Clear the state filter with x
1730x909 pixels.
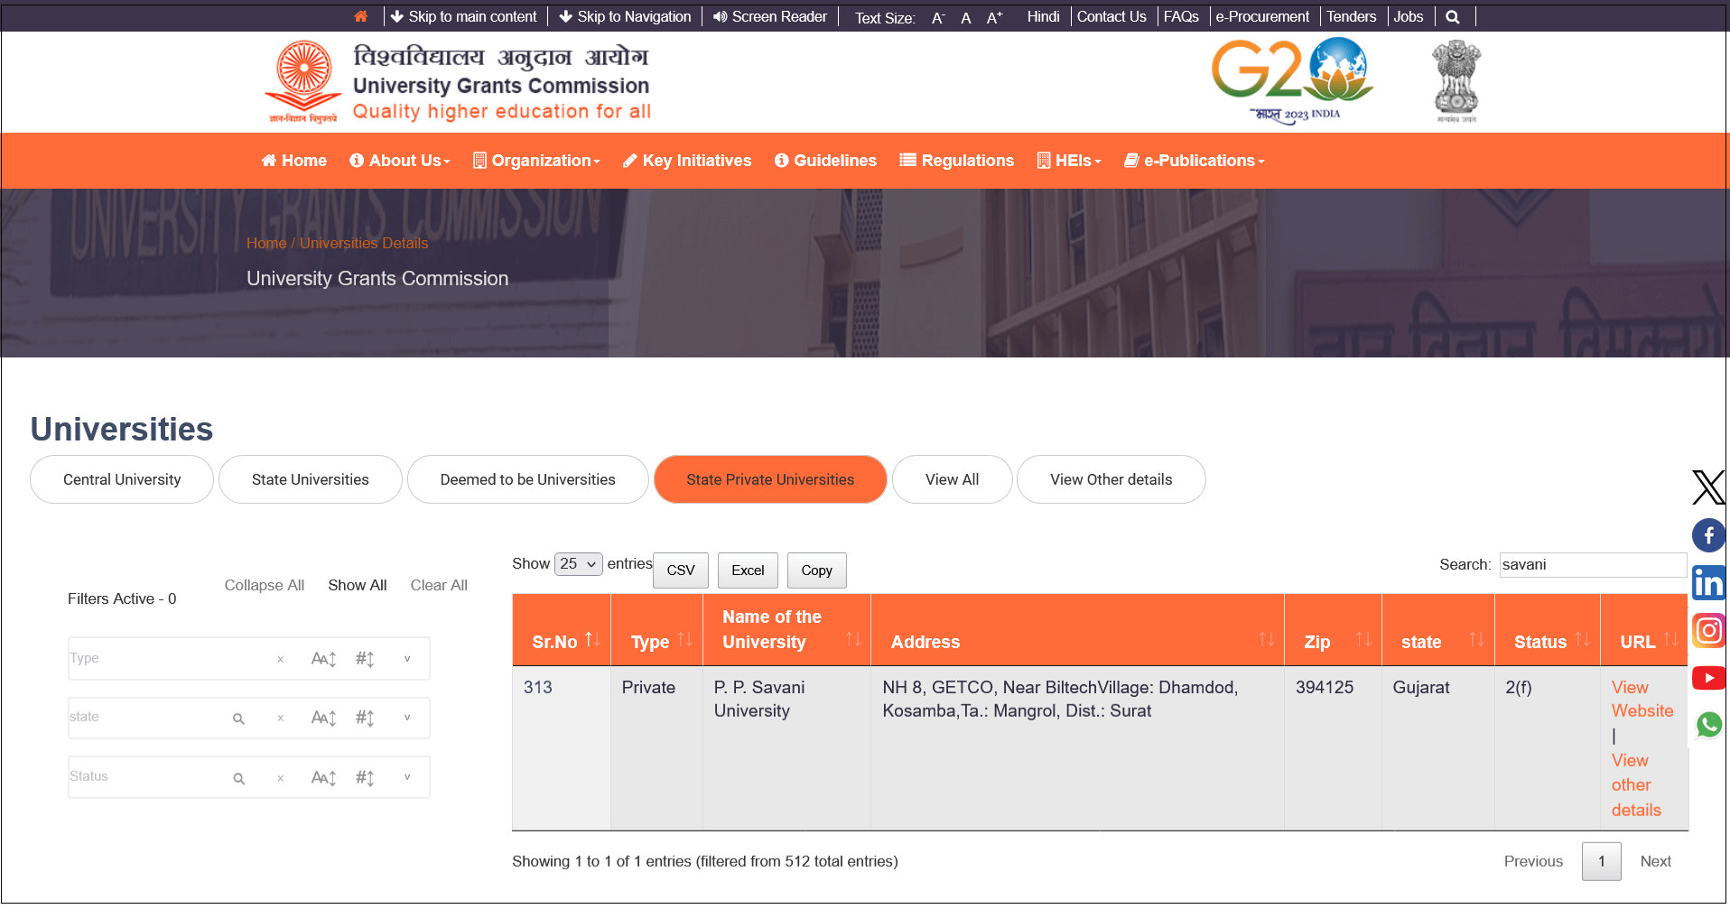(x=281, y=719)
